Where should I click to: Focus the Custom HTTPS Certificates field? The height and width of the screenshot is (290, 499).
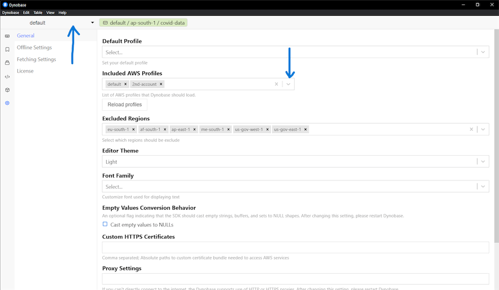coord(295,247)
